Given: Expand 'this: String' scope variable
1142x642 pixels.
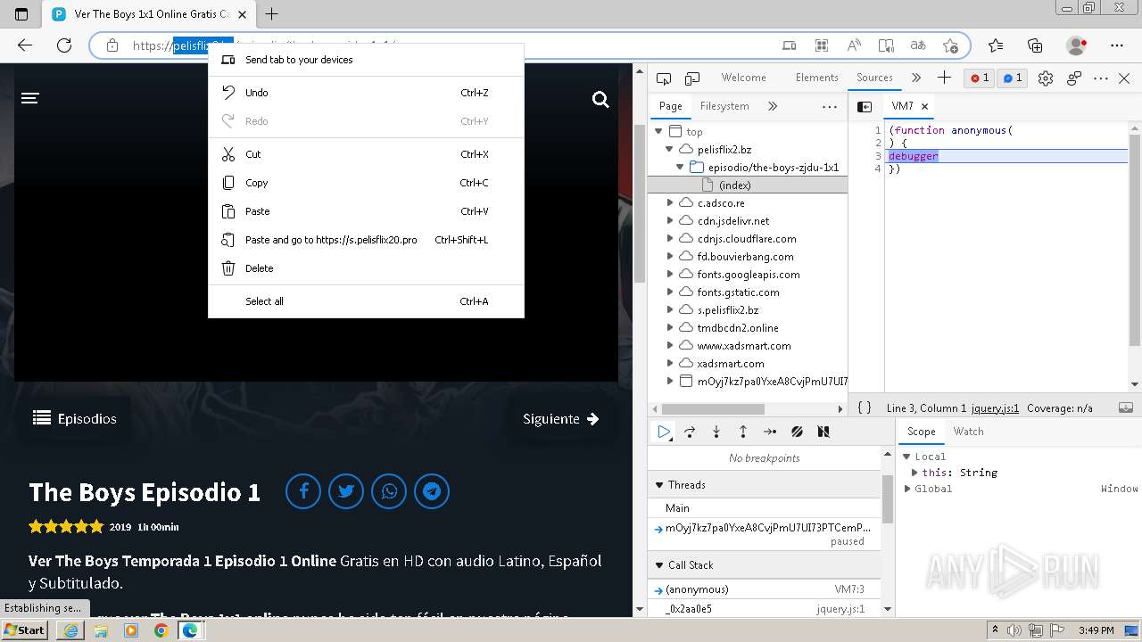Looking at the screenshot, I should [x=914, y=473].
